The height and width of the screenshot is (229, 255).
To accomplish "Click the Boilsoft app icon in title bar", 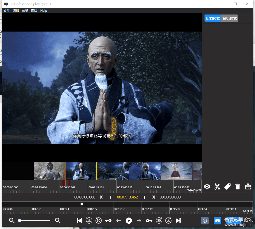I will [6, 4].
